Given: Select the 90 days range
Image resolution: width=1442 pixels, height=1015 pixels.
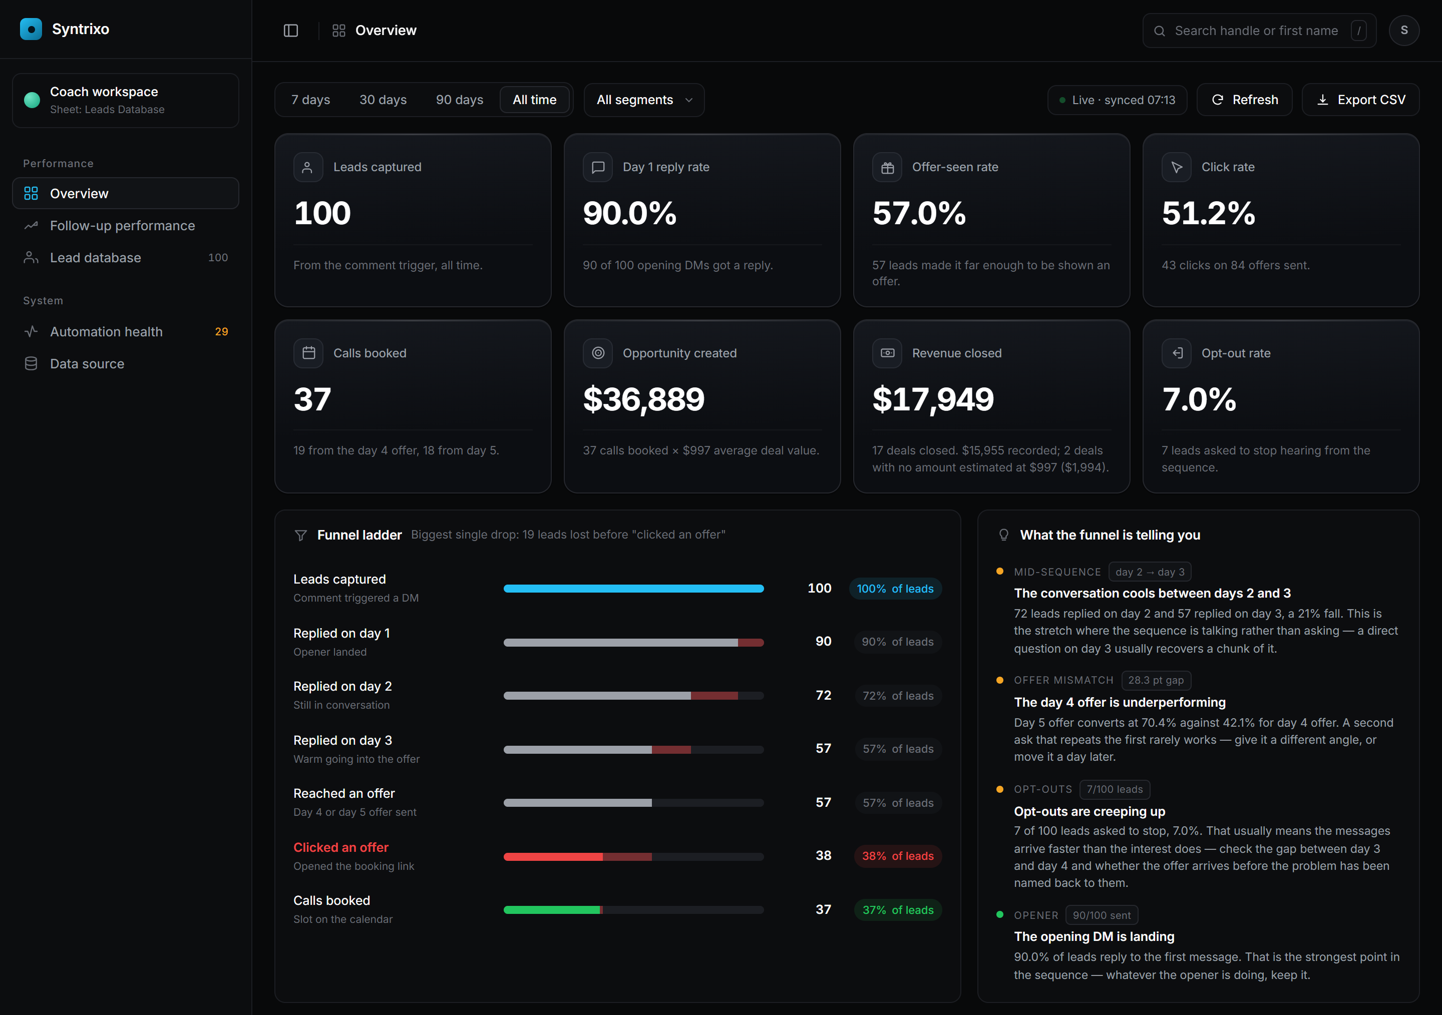Looking at the screenshot, I should click(x=459, y=100).
